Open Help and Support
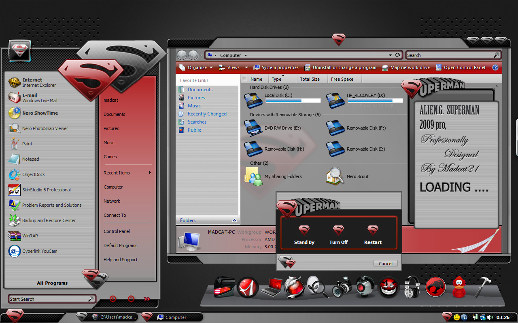The width and height of the screenshot is (518, 323). pos(121,260)
